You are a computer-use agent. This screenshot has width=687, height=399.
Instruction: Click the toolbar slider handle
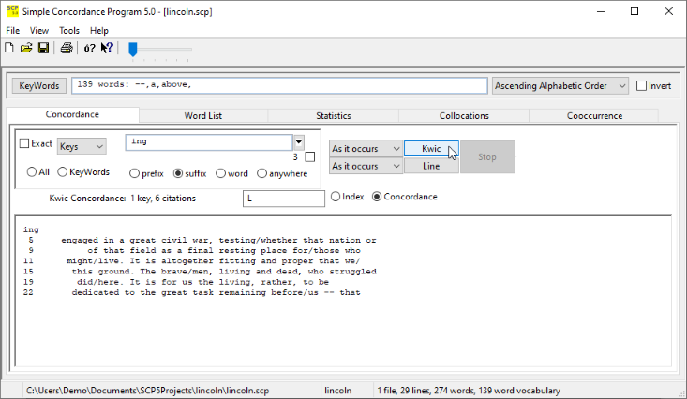tap(133, 49)
